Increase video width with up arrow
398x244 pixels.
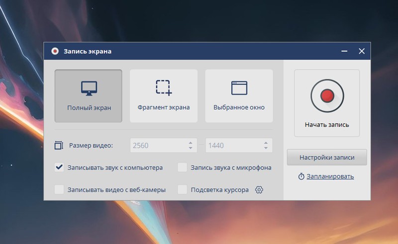[x=191, y=143]
